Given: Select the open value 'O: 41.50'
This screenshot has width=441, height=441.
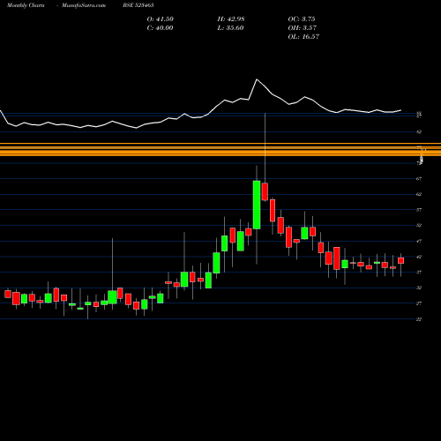Looking at the screenshot, I should tap(161, 19).
